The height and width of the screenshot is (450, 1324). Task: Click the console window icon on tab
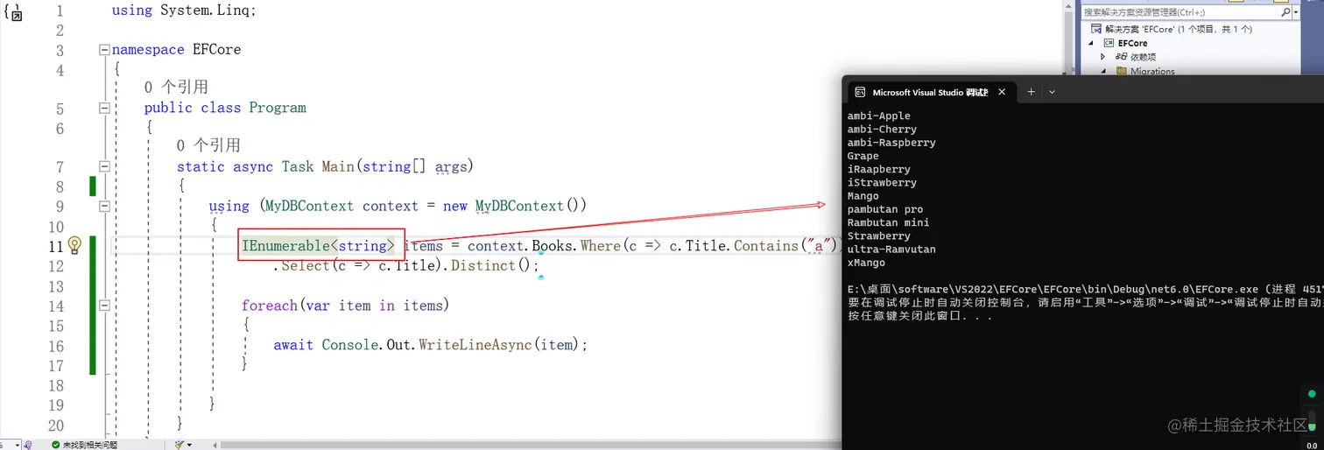pos(860,92)
